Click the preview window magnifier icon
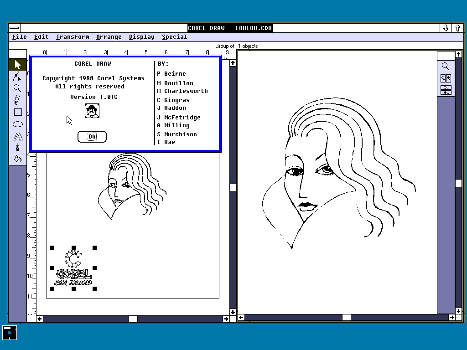The image size is (467, 350). coord(446,67)
